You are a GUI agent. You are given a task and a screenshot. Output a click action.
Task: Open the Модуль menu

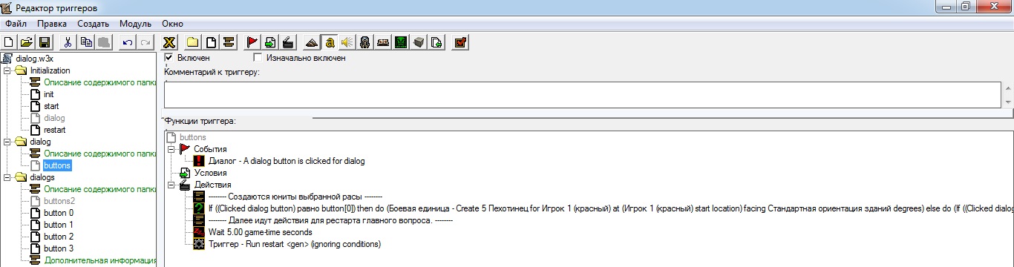pyautogui.click(x=135, y=24)
